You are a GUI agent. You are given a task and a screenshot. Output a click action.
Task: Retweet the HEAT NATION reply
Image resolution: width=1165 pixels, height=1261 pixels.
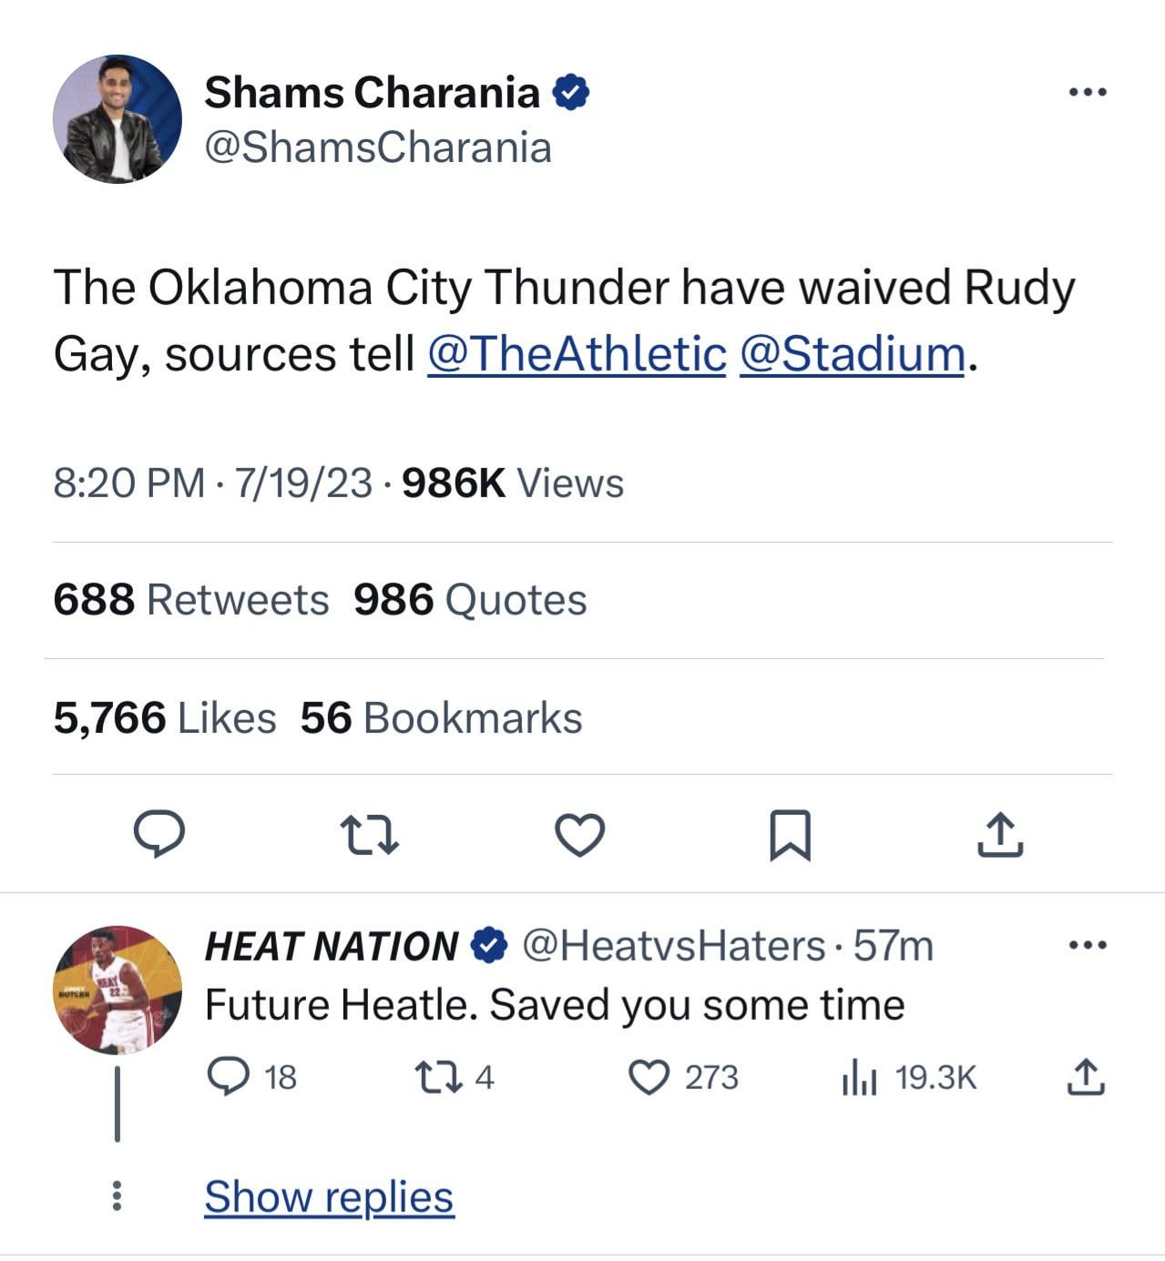[432, 1077]
